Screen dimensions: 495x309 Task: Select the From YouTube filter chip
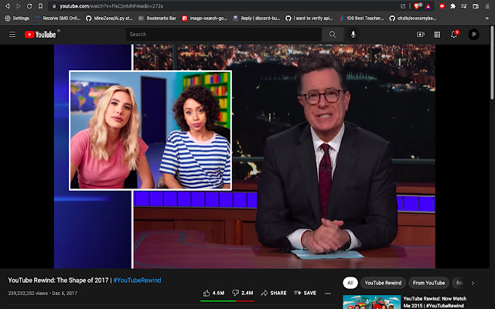[x=428, y=283]
